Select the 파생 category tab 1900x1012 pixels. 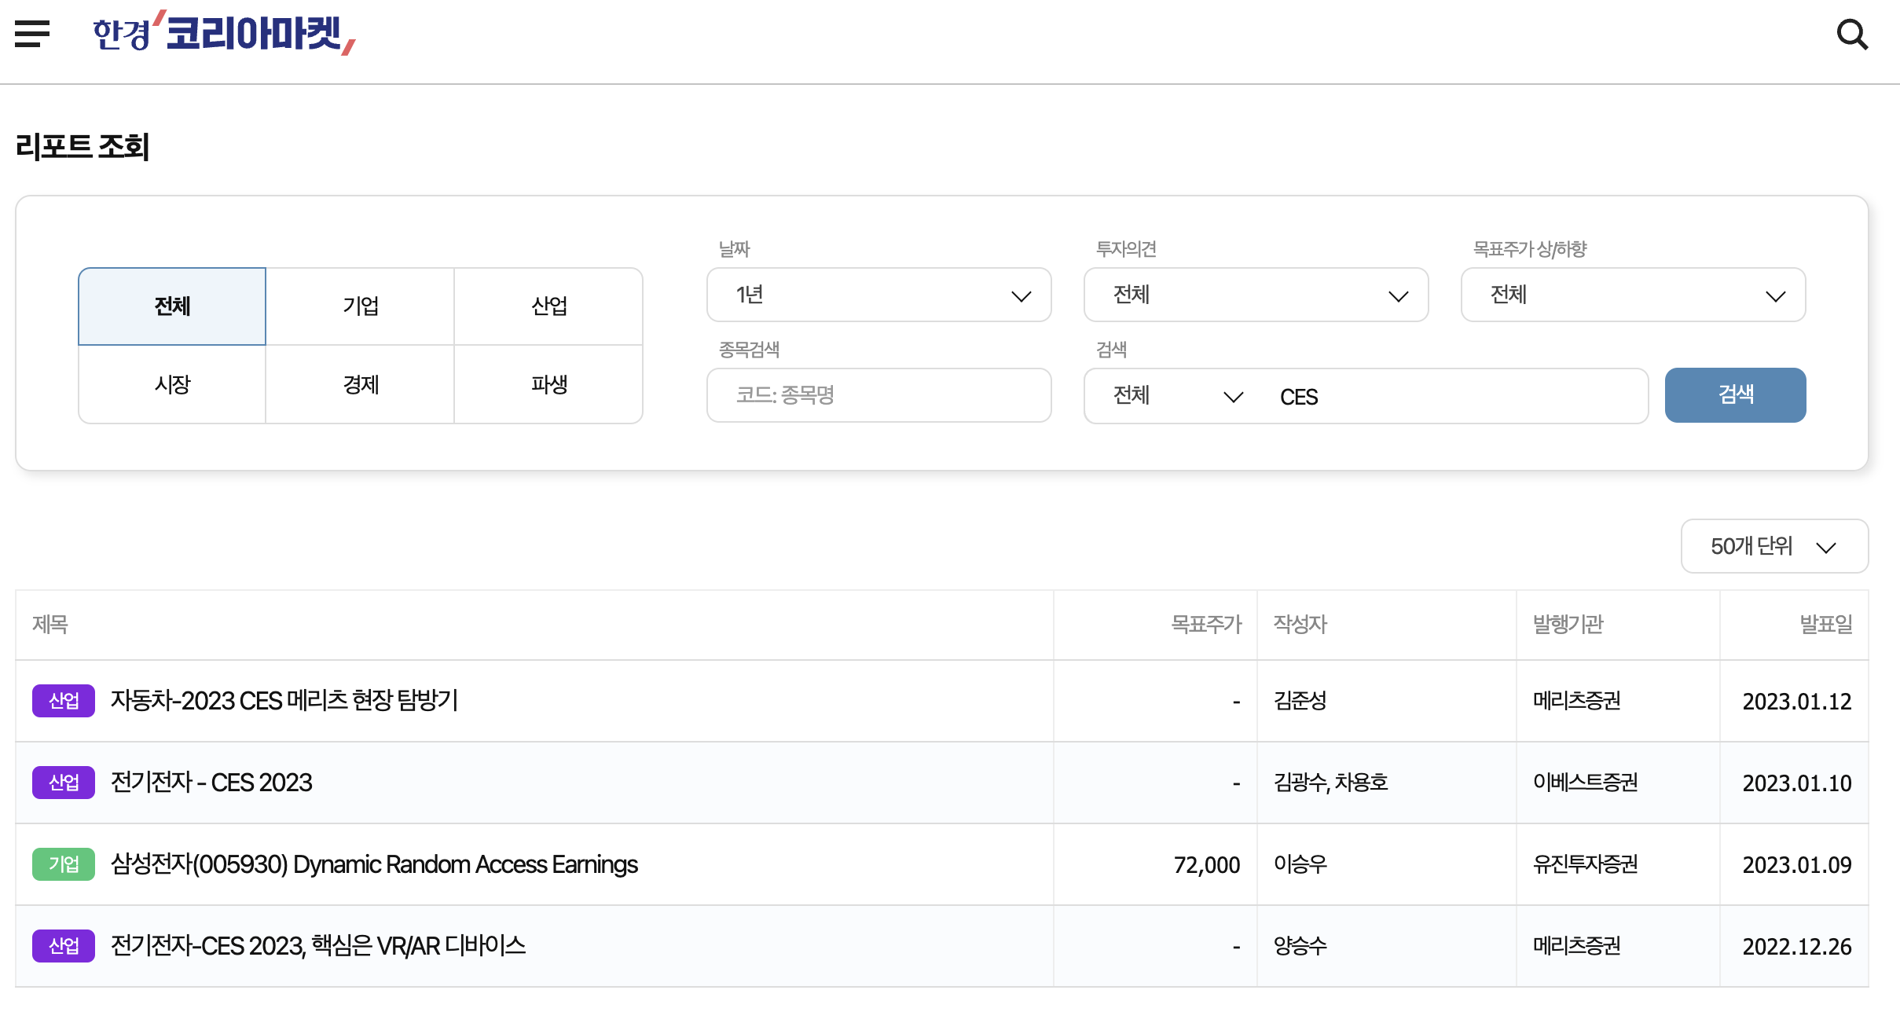[548, 384]
